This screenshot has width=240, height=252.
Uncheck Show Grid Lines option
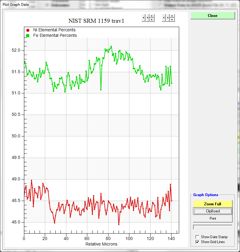pyautogui.click(x=197, y=242)
